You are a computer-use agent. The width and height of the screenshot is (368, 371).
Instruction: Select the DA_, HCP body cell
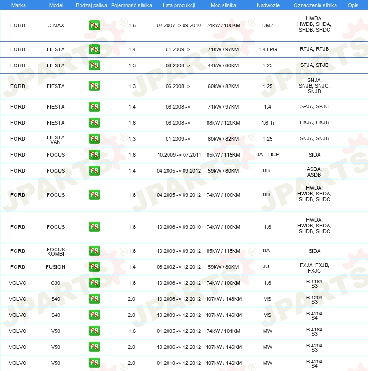tap(267, 154)
